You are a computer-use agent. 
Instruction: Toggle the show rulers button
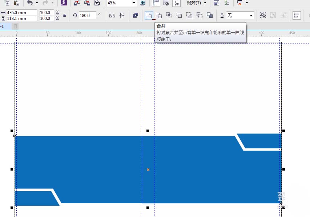pos(156,3)
